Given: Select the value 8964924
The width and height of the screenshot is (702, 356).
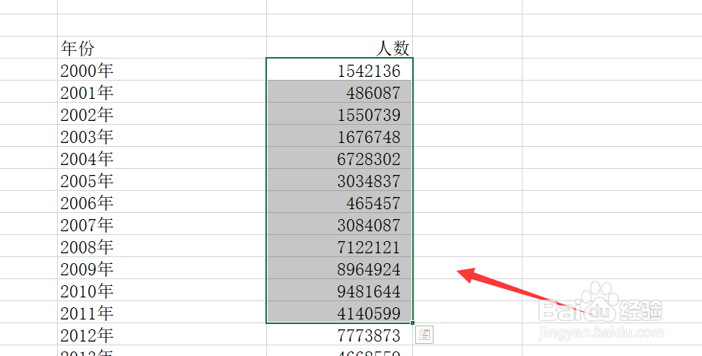Looking at the screenshot, I should pyautogui.click(x=339, y=268).
